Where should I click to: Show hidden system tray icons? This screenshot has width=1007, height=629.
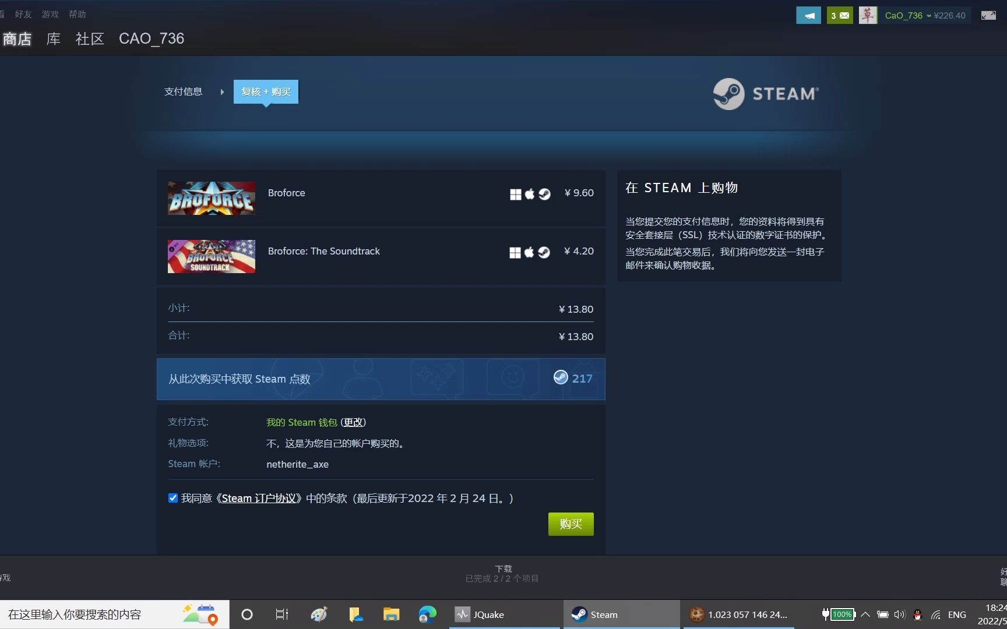click(x=865, y=614)
